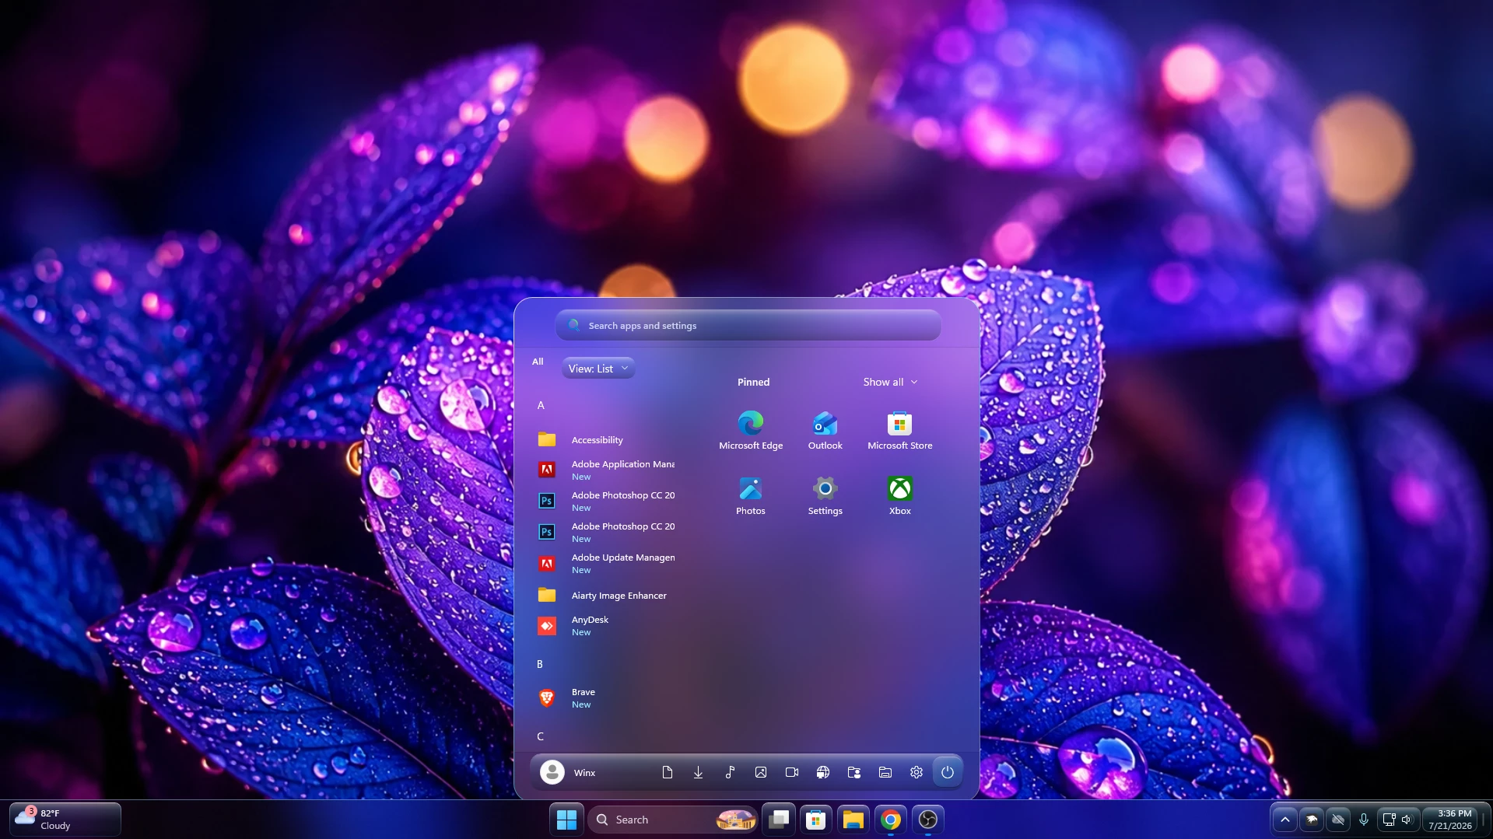Open Settings gear in Start footer
Viewport: 1493px width, 839px height.
click(916, 772)
